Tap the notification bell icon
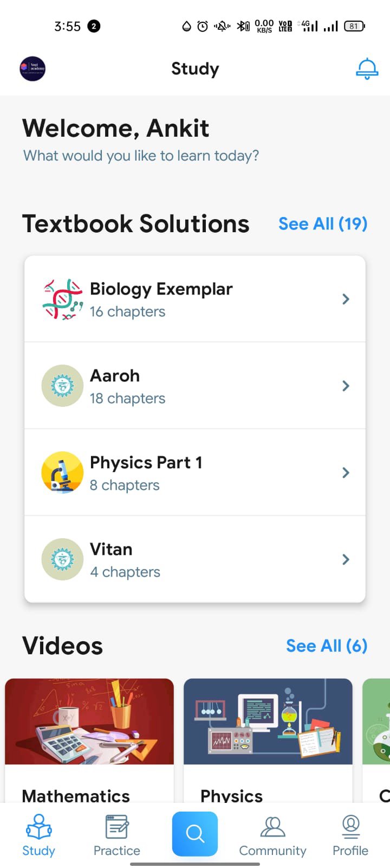390x868 pixels. (x=367, y=69)
